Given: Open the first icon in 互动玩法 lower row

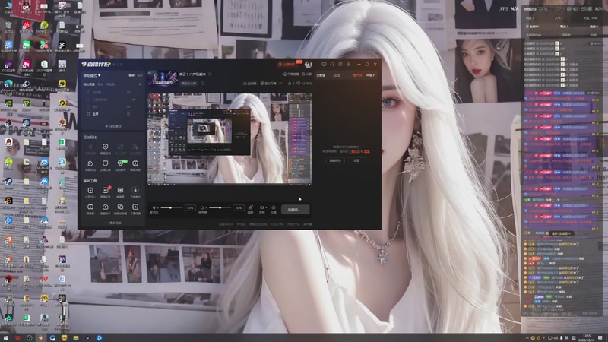Looking at the screenshot, I should tap(90, 165).
